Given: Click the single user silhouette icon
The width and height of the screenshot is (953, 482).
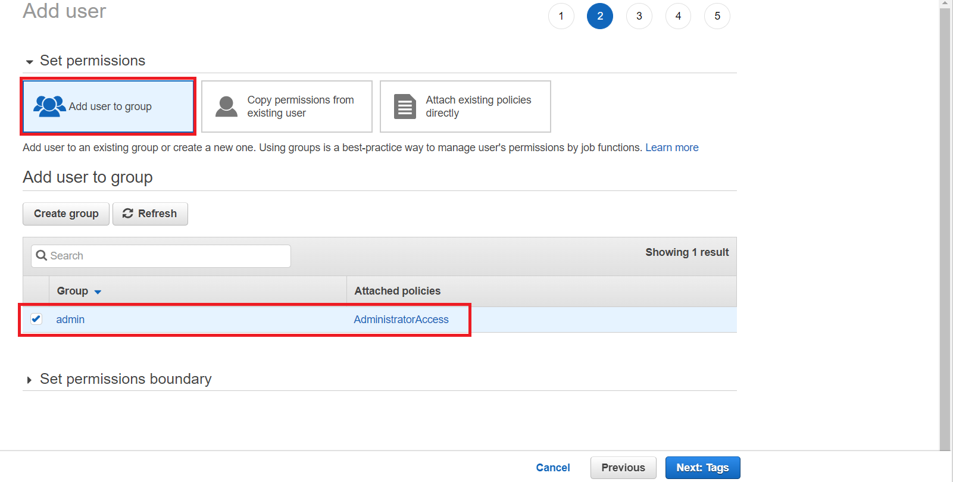Looking at the screenshot, I should (226, 107).
